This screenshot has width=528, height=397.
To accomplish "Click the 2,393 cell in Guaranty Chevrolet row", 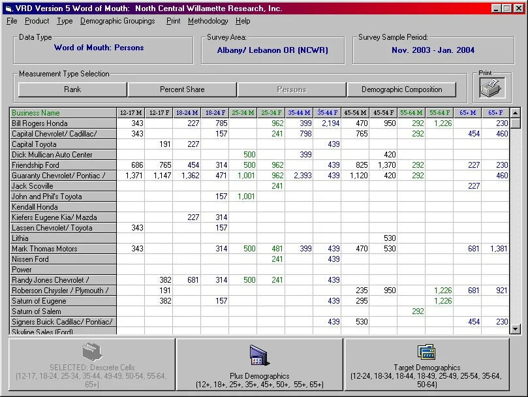I will (x=299, y=176).
